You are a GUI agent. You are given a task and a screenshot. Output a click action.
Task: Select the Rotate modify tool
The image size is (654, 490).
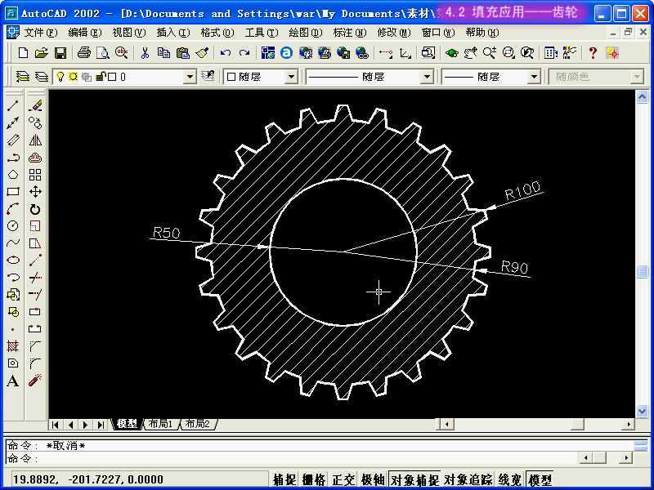coord(35,209)
